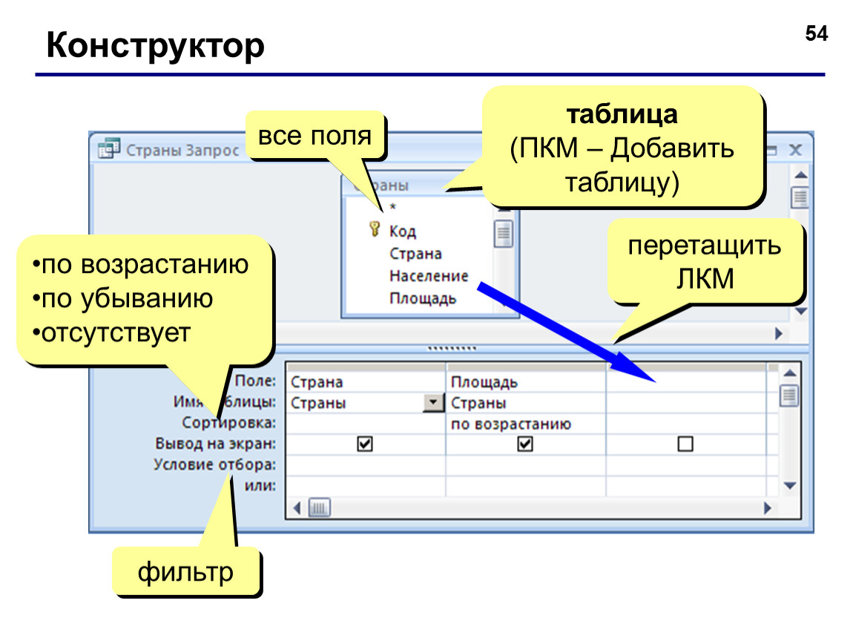Click the Сортировка cell under Страна
The image size is (853, 641).
(365, 424)
